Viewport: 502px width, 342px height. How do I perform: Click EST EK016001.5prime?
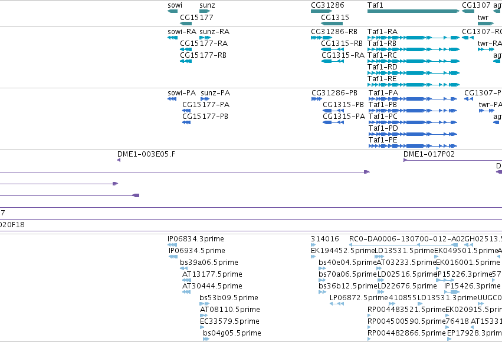(438, 268)
